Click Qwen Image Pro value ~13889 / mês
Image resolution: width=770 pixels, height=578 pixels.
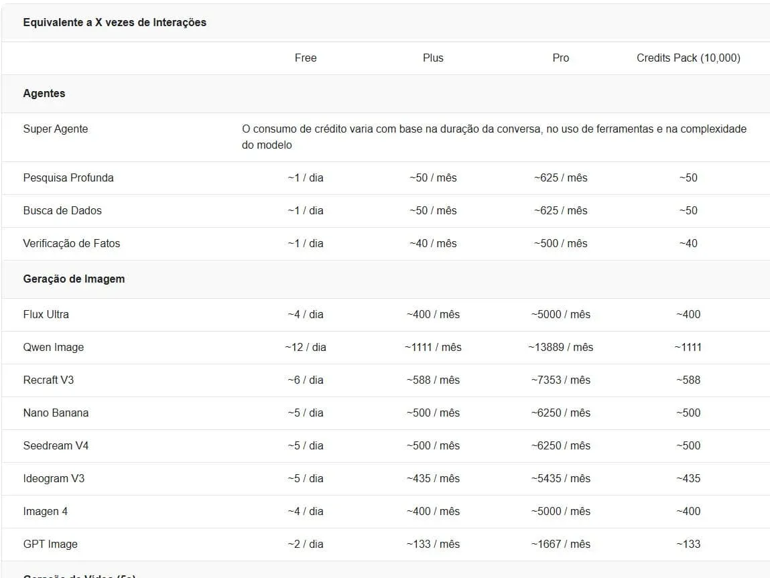tap(561, 348)
